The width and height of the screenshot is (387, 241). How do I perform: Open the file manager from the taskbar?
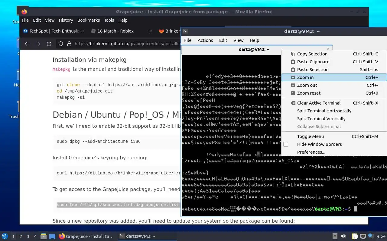pyautogui.click(x=44, y=236)
